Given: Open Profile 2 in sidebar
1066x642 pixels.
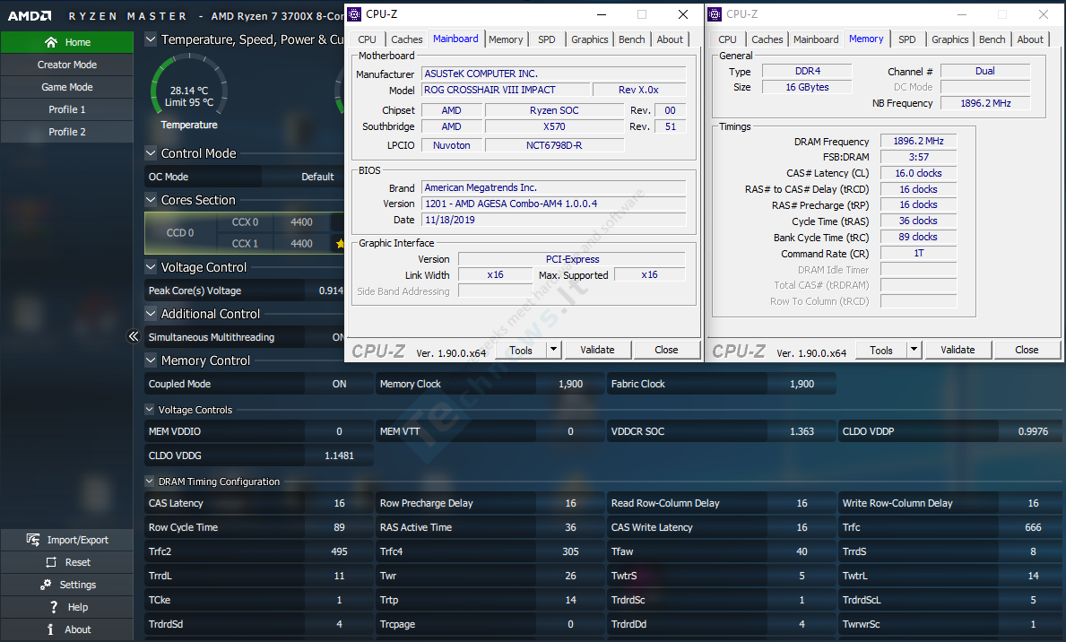Looking at the screenshot, I should [x=67, y=132].
